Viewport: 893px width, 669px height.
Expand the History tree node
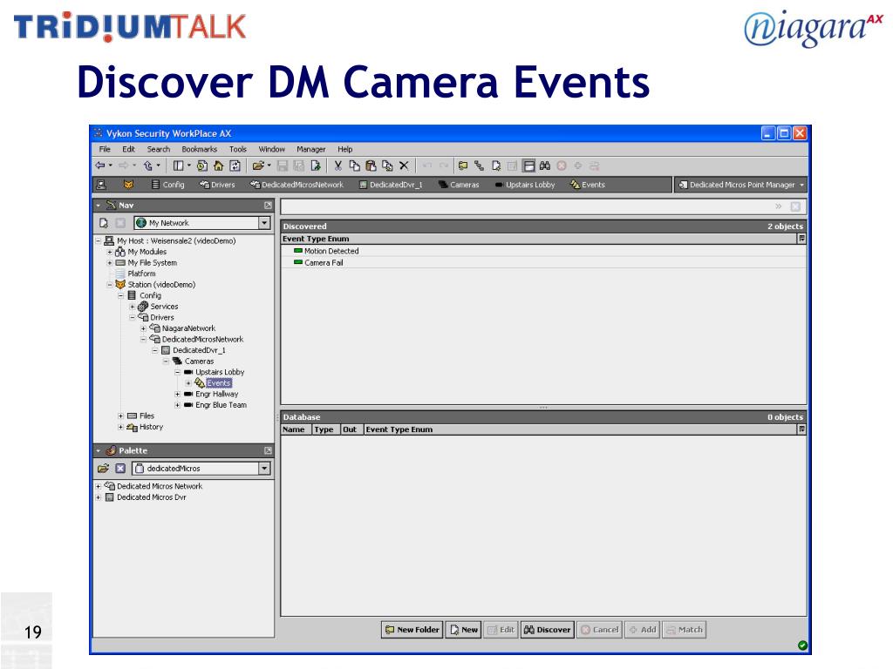click(x=120, y=427)
